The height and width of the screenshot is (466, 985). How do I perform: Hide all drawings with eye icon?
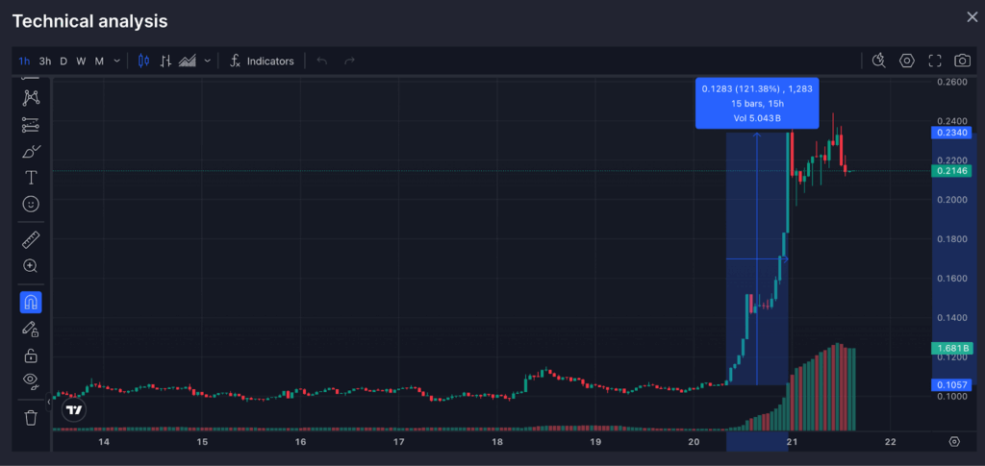pos(31,380)
